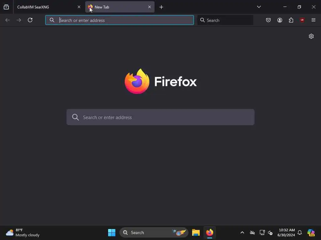Open New Tab personalize gear icon
321x240 pixels.
coord(311,36)
